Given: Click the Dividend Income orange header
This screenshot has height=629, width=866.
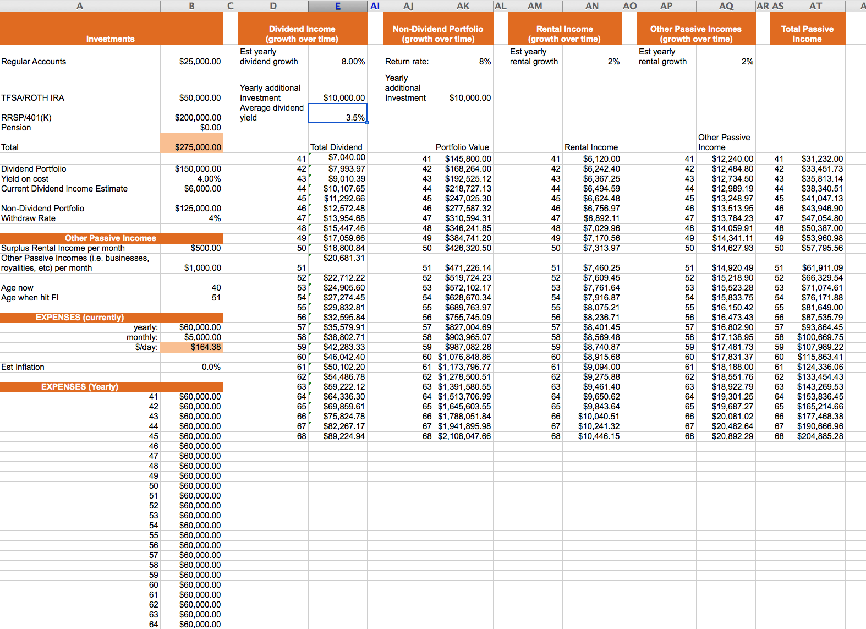Looking at the screenshot, I should pos(302,29).
